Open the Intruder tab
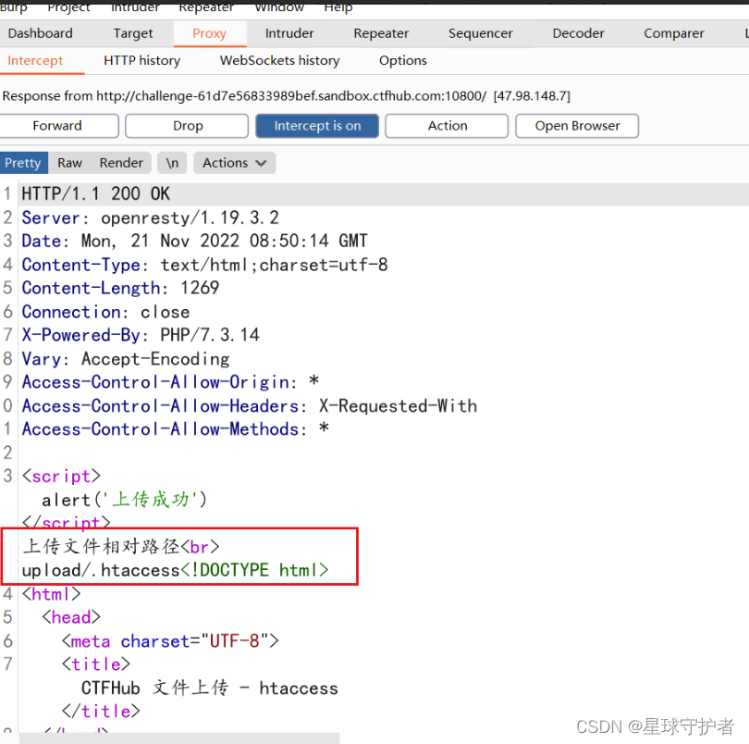749x744 pixels. pyautogui.click(x=289, y=33)
